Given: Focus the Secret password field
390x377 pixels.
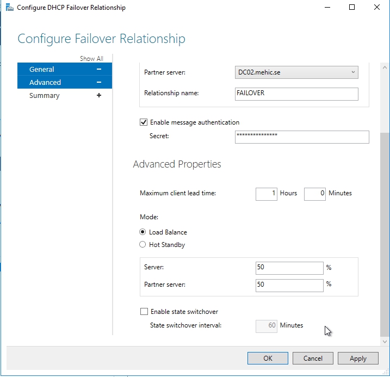Looking at the screenshot, I should [x=302, y=137].
